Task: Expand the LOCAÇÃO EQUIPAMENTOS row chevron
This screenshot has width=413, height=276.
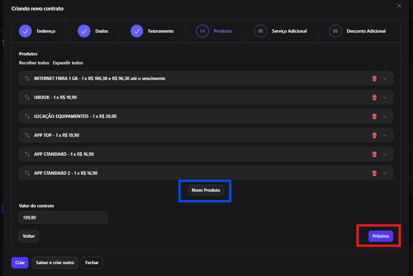Action: point(385,116)
